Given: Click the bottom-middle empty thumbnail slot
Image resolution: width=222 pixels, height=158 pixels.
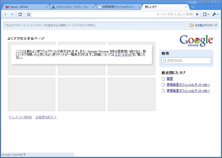Looking at the screenshot, I should 82,94.
